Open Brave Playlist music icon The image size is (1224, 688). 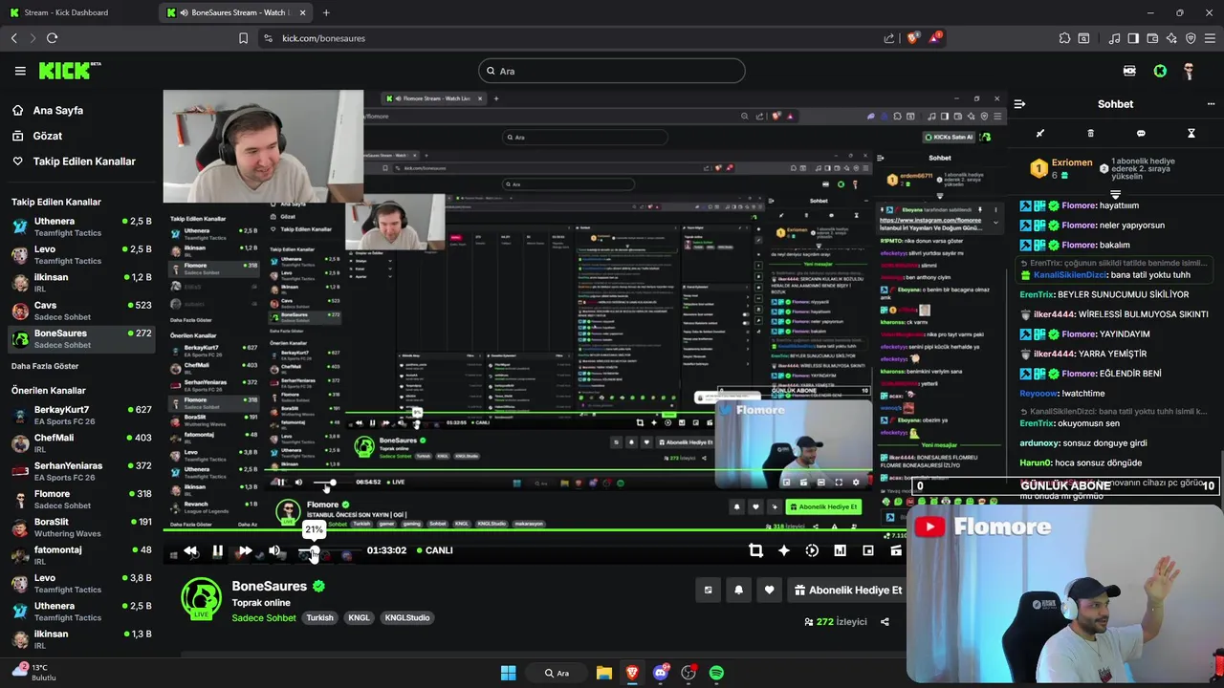[x=1115, y=38]
